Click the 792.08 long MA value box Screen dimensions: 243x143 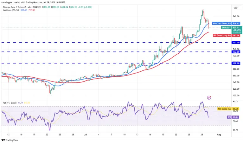[236, 36]
